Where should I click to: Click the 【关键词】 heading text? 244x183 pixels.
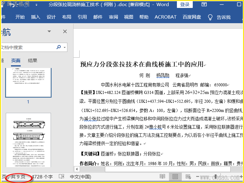[x=90, y=154]
